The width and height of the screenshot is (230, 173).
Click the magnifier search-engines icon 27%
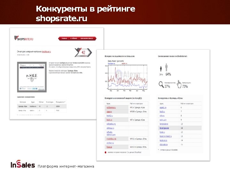161,85
